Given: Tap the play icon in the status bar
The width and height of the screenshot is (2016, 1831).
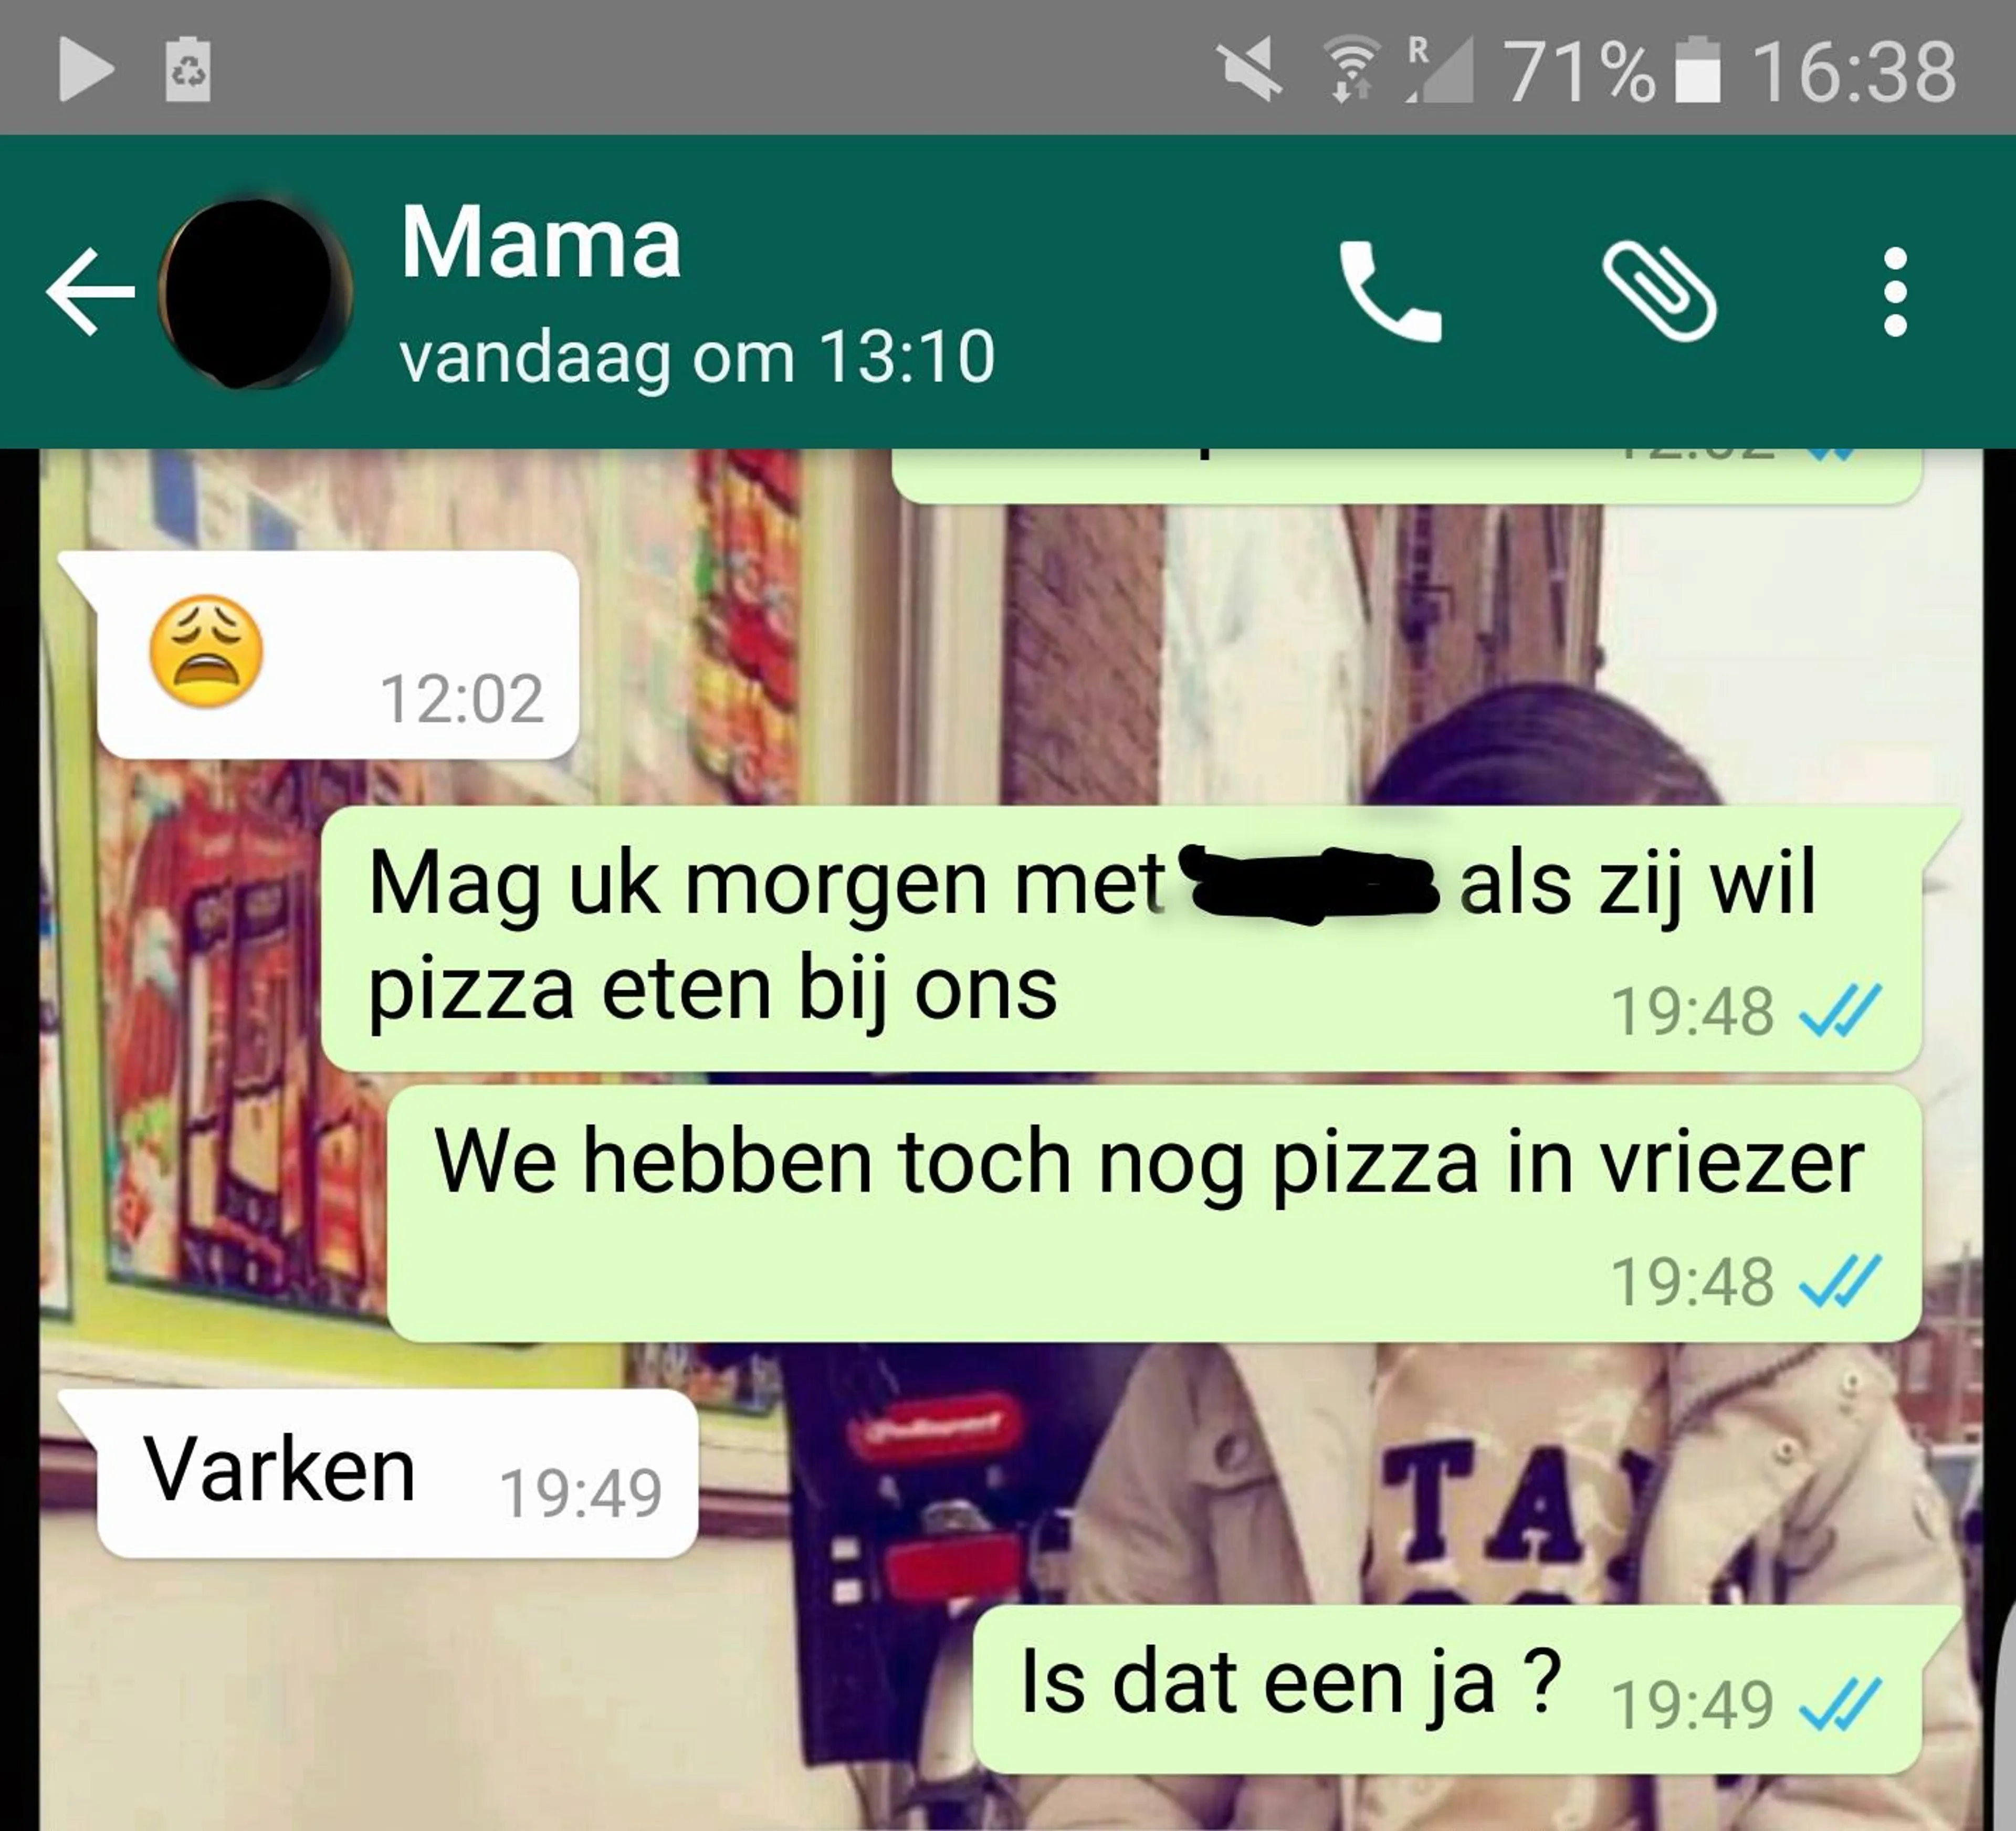Looking at the screenshot, I should (86, 70).
